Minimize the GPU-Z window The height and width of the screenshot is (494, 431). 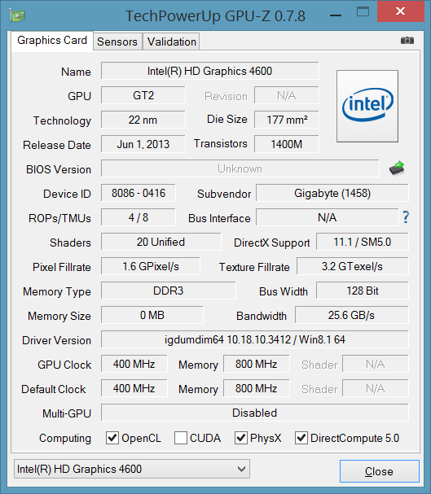tap(336, 15)
